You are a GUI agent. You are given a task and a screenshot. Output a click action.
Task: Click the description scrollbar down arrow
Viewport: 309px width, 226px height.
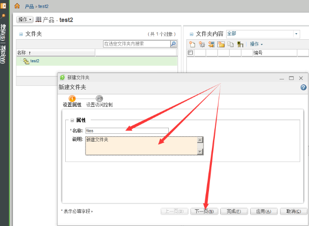(200, 151)
